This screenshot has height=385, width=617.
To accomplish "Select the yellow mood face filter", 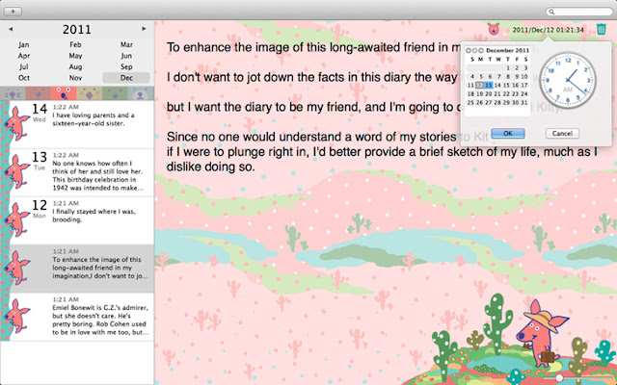I will point(90,94).
